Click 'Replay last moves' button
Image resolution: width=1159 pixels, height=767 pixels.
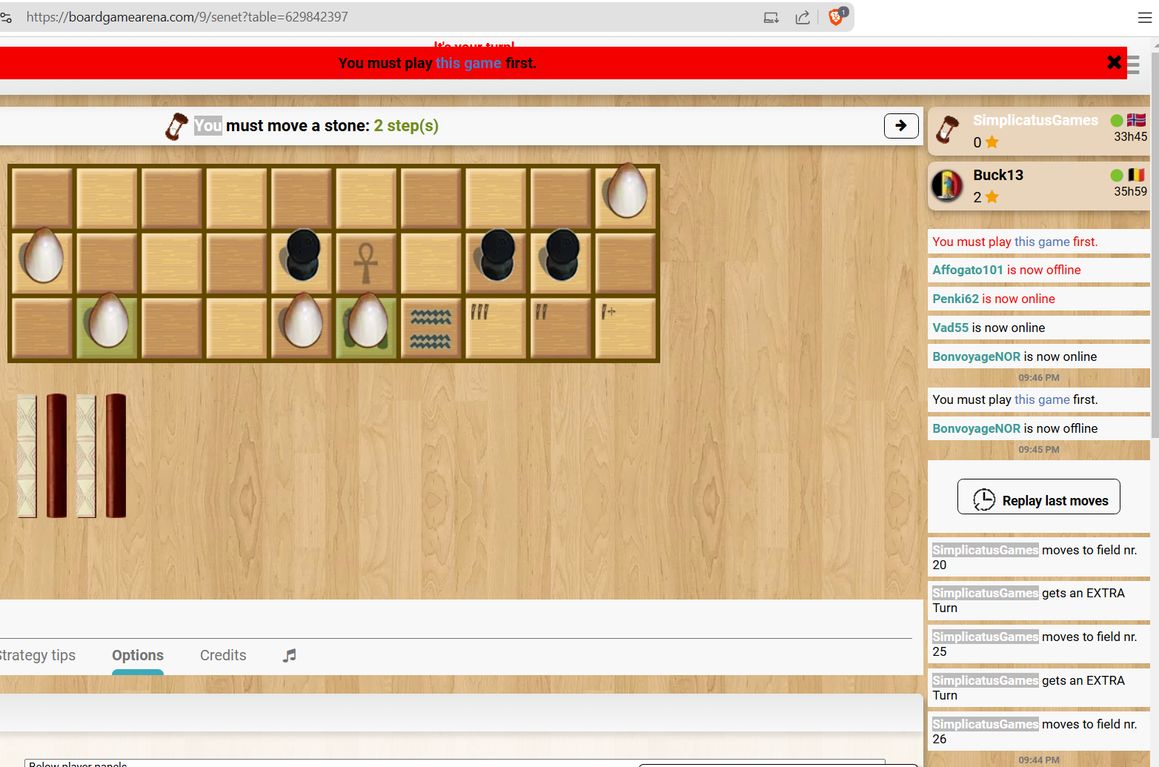coord(1038,497)
